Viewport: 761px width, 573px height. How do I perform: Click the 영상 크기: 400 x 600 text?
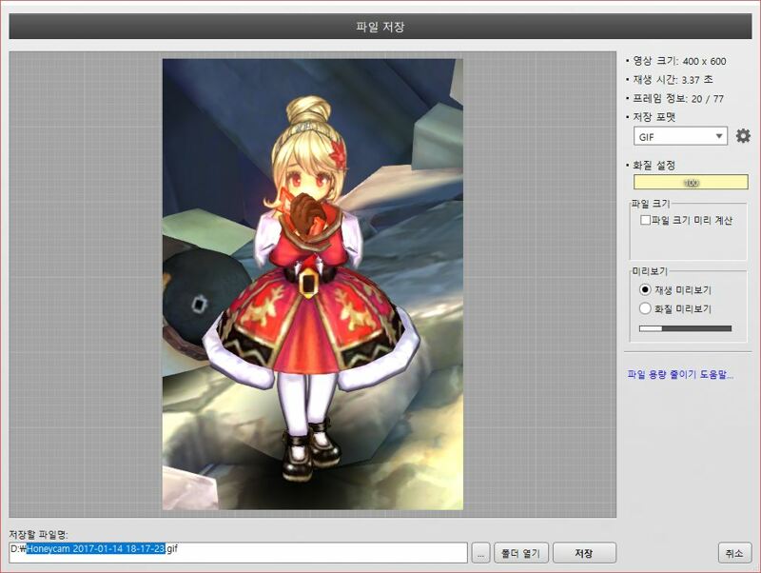click(679, 61)
